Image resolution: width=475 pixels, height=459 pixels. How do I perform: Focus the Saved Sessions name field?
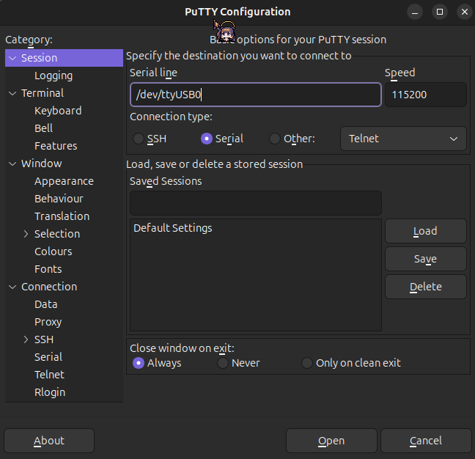256,203
